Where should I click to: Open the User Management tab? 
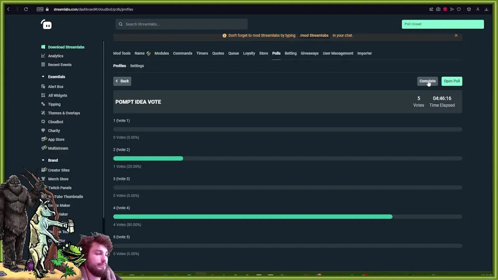(x=338, y=53)
